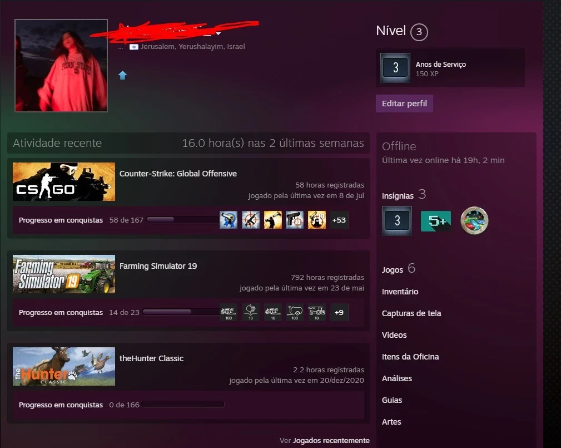This screenshot has width=561, height=448.
Task: Open the Jogos 6 list
Action: [x=399, y=269]
